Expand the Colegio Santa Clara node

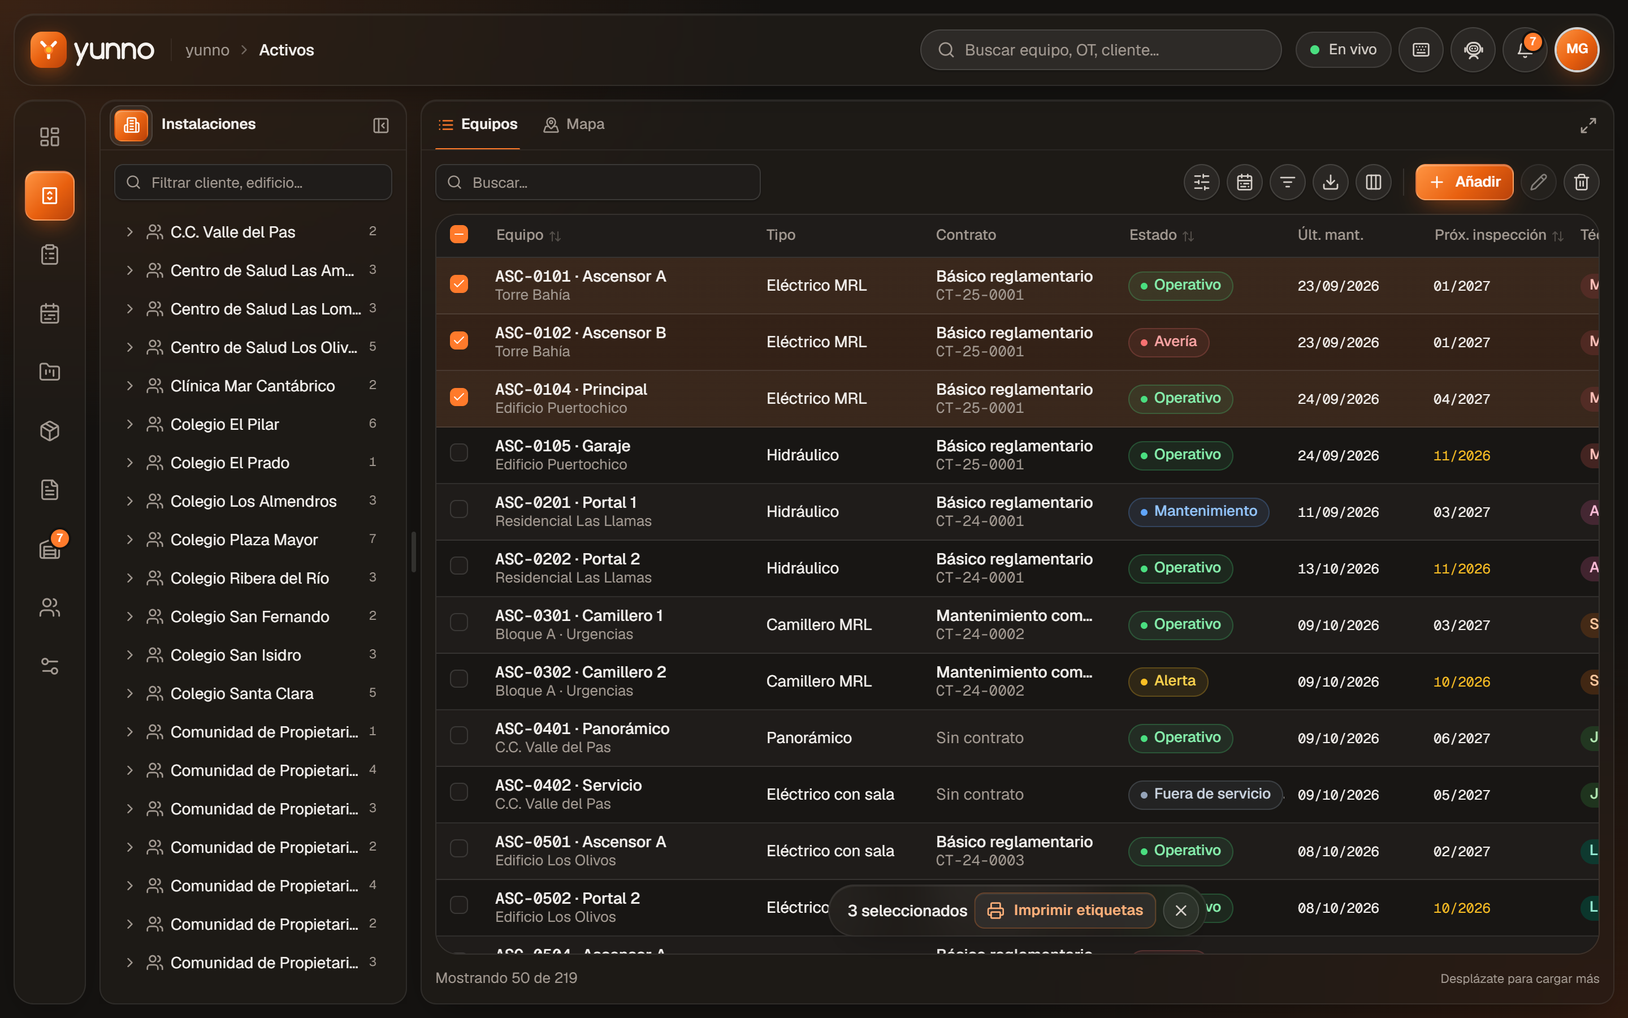[x=130, y=693]
